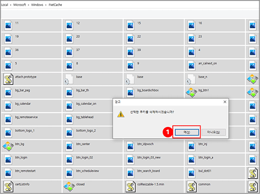Click the btn_inj file name
The image size is (260, 194).
click(203, 144)
